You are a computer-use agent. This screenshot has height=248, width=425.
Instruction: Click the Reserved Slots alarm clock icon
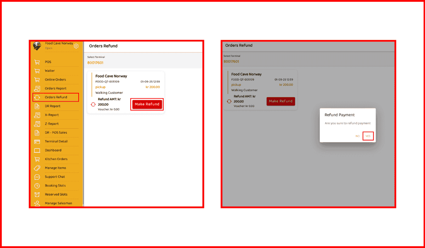click(x=37, y=195)
